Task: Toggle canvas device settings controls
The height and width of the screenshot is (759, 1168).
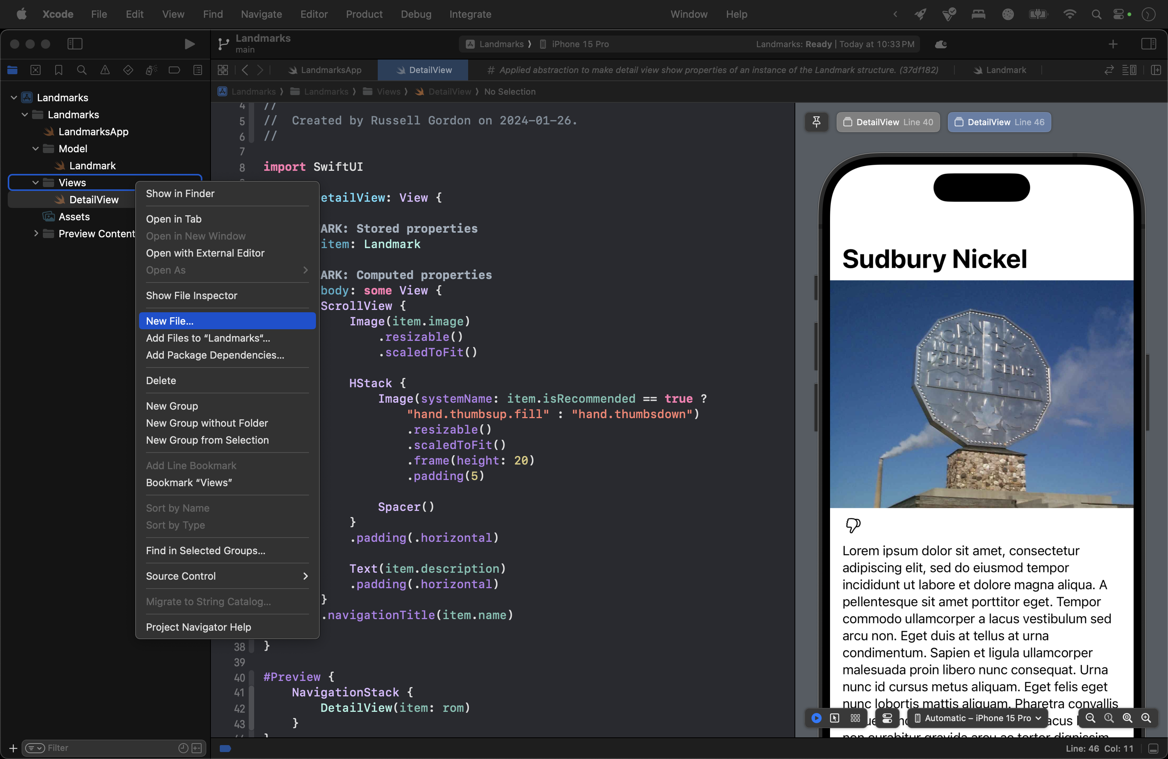Action: pyautogui.click(x=887, y=718)
